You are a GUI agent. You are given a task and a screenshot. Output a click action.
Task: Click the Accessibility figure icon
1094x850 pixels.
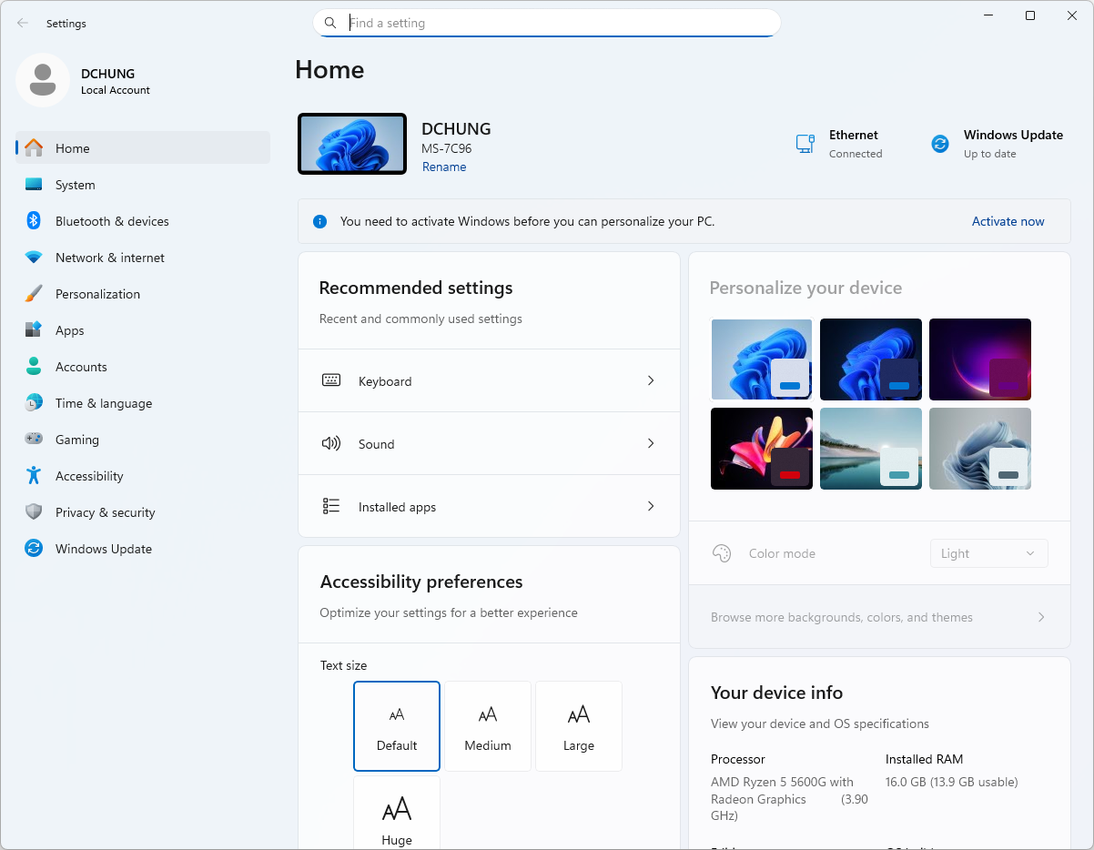tap(34, 476)
